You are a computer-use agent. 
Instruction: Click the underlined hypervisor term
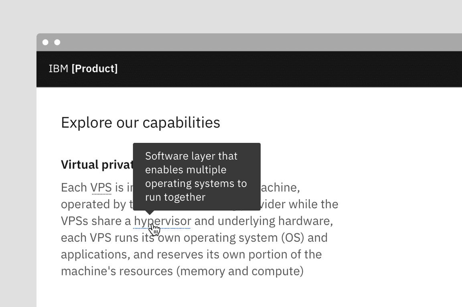click(162, 221)
